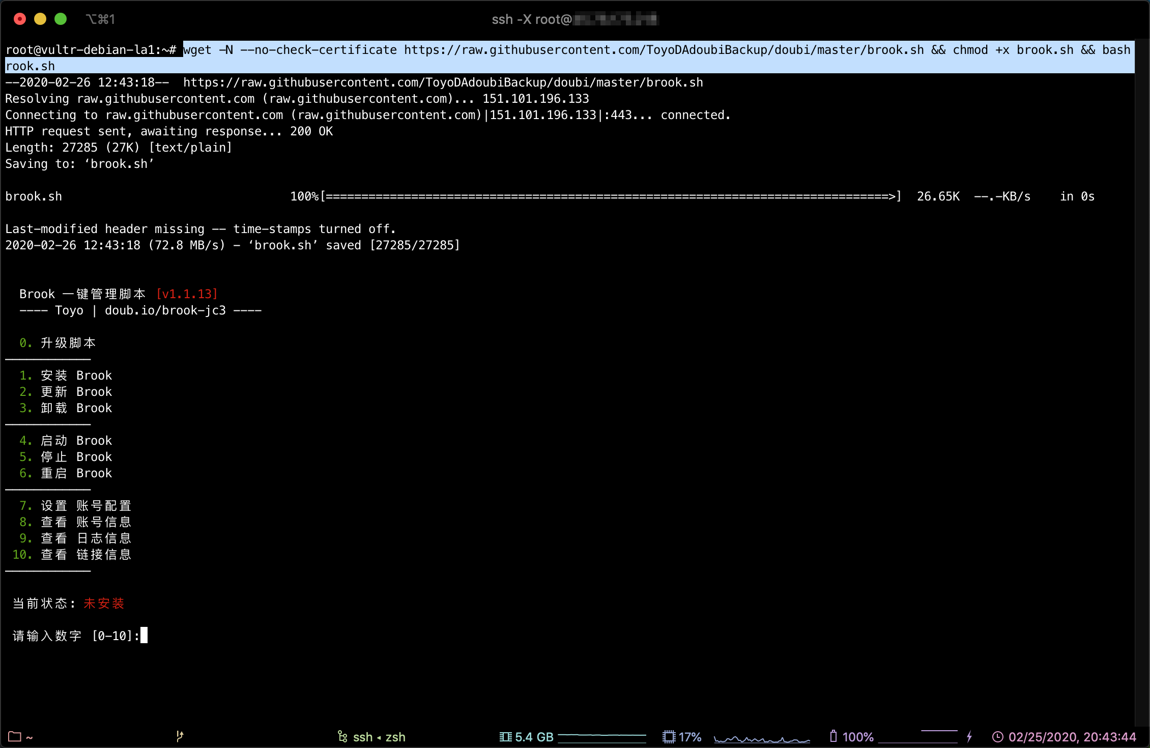Click the input cursor after [0-10]:
Screen dimensions: 1150x748
tap(144, 635)
